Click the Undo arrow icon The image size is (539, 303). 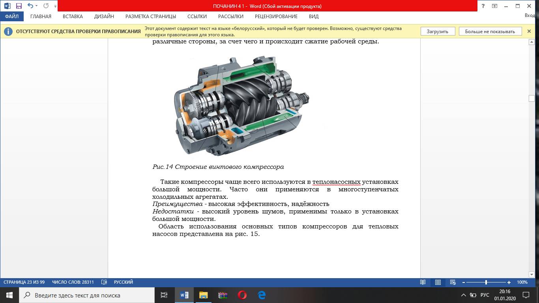(30, 6)
